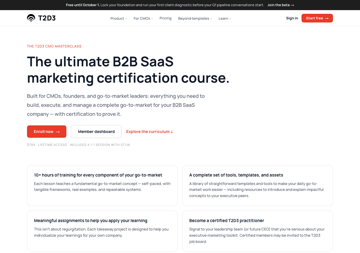
Task: Click the Meaningful assignments card title
Action: pos(91,220)
